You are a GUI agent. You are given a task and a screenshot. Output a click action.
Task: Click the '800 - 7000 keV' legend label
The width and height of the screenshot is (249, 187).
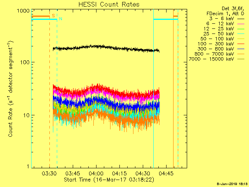[x=214, y=54]
